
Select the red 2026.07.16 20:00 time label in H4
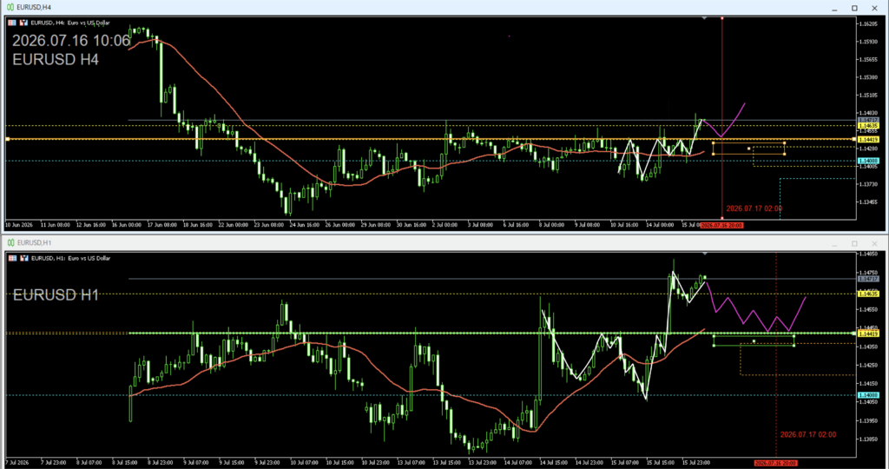[x=721, y=225]
